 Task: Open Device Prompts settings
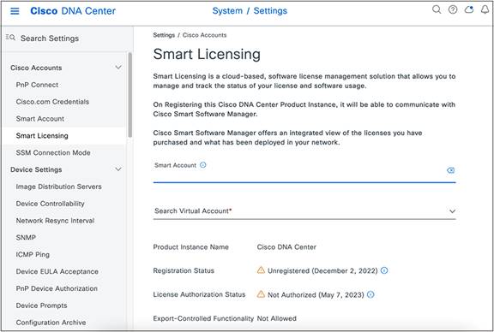[41, 305]
